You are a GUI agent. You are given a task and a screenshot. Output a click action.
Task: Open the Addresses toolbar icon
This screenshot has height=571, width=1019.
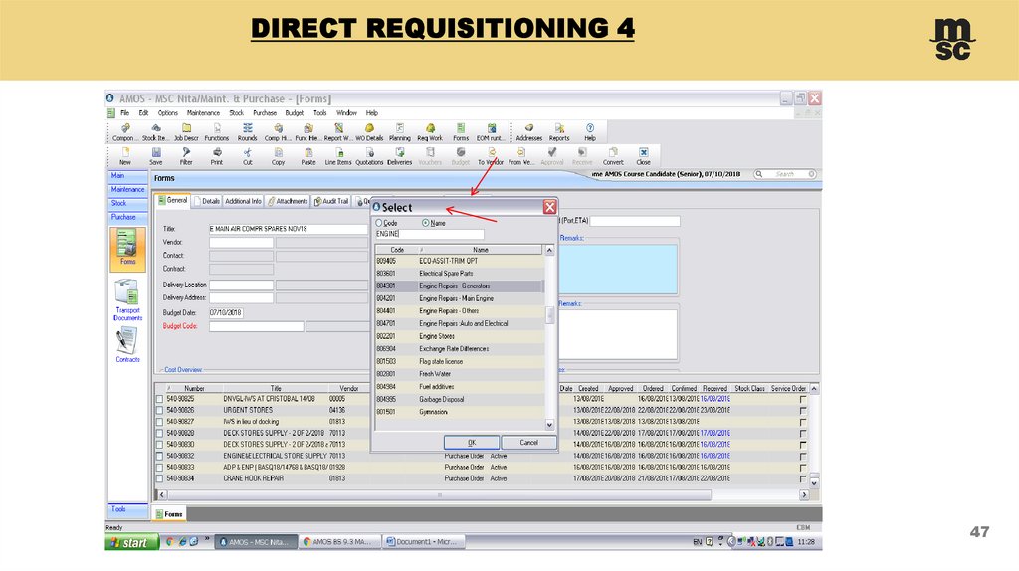[x=529, y=132]
